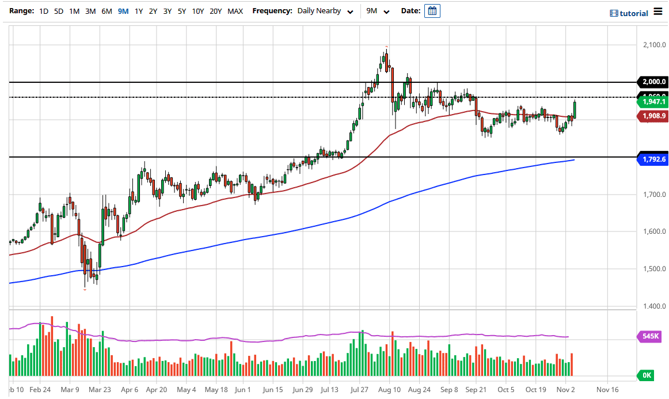
Task: Click the 1,700.0 price axis label
Action: point(654,195)
